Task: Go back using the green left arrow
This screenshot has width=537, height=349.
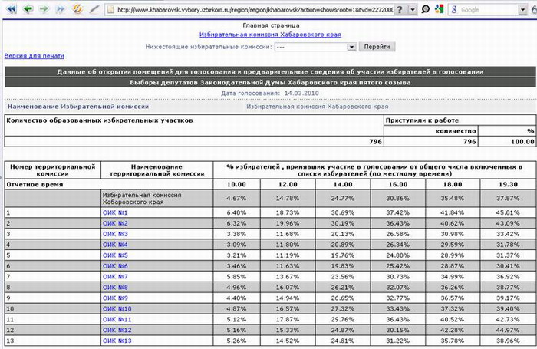Action: pos(28,10)
